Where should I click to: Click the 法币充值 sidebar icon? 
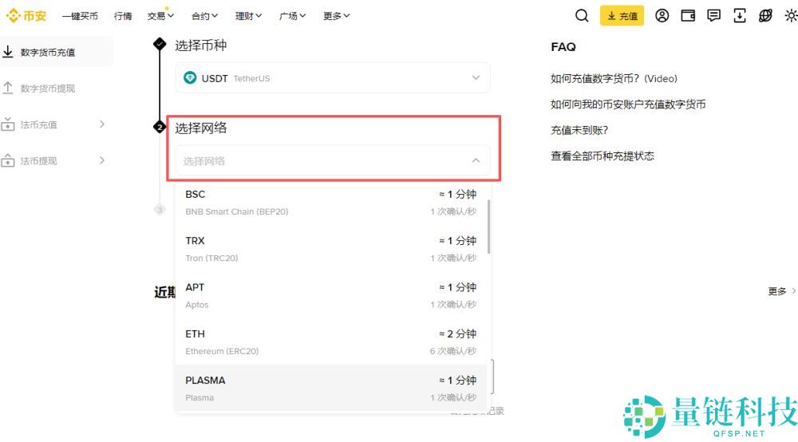click(x=8, y=124)
